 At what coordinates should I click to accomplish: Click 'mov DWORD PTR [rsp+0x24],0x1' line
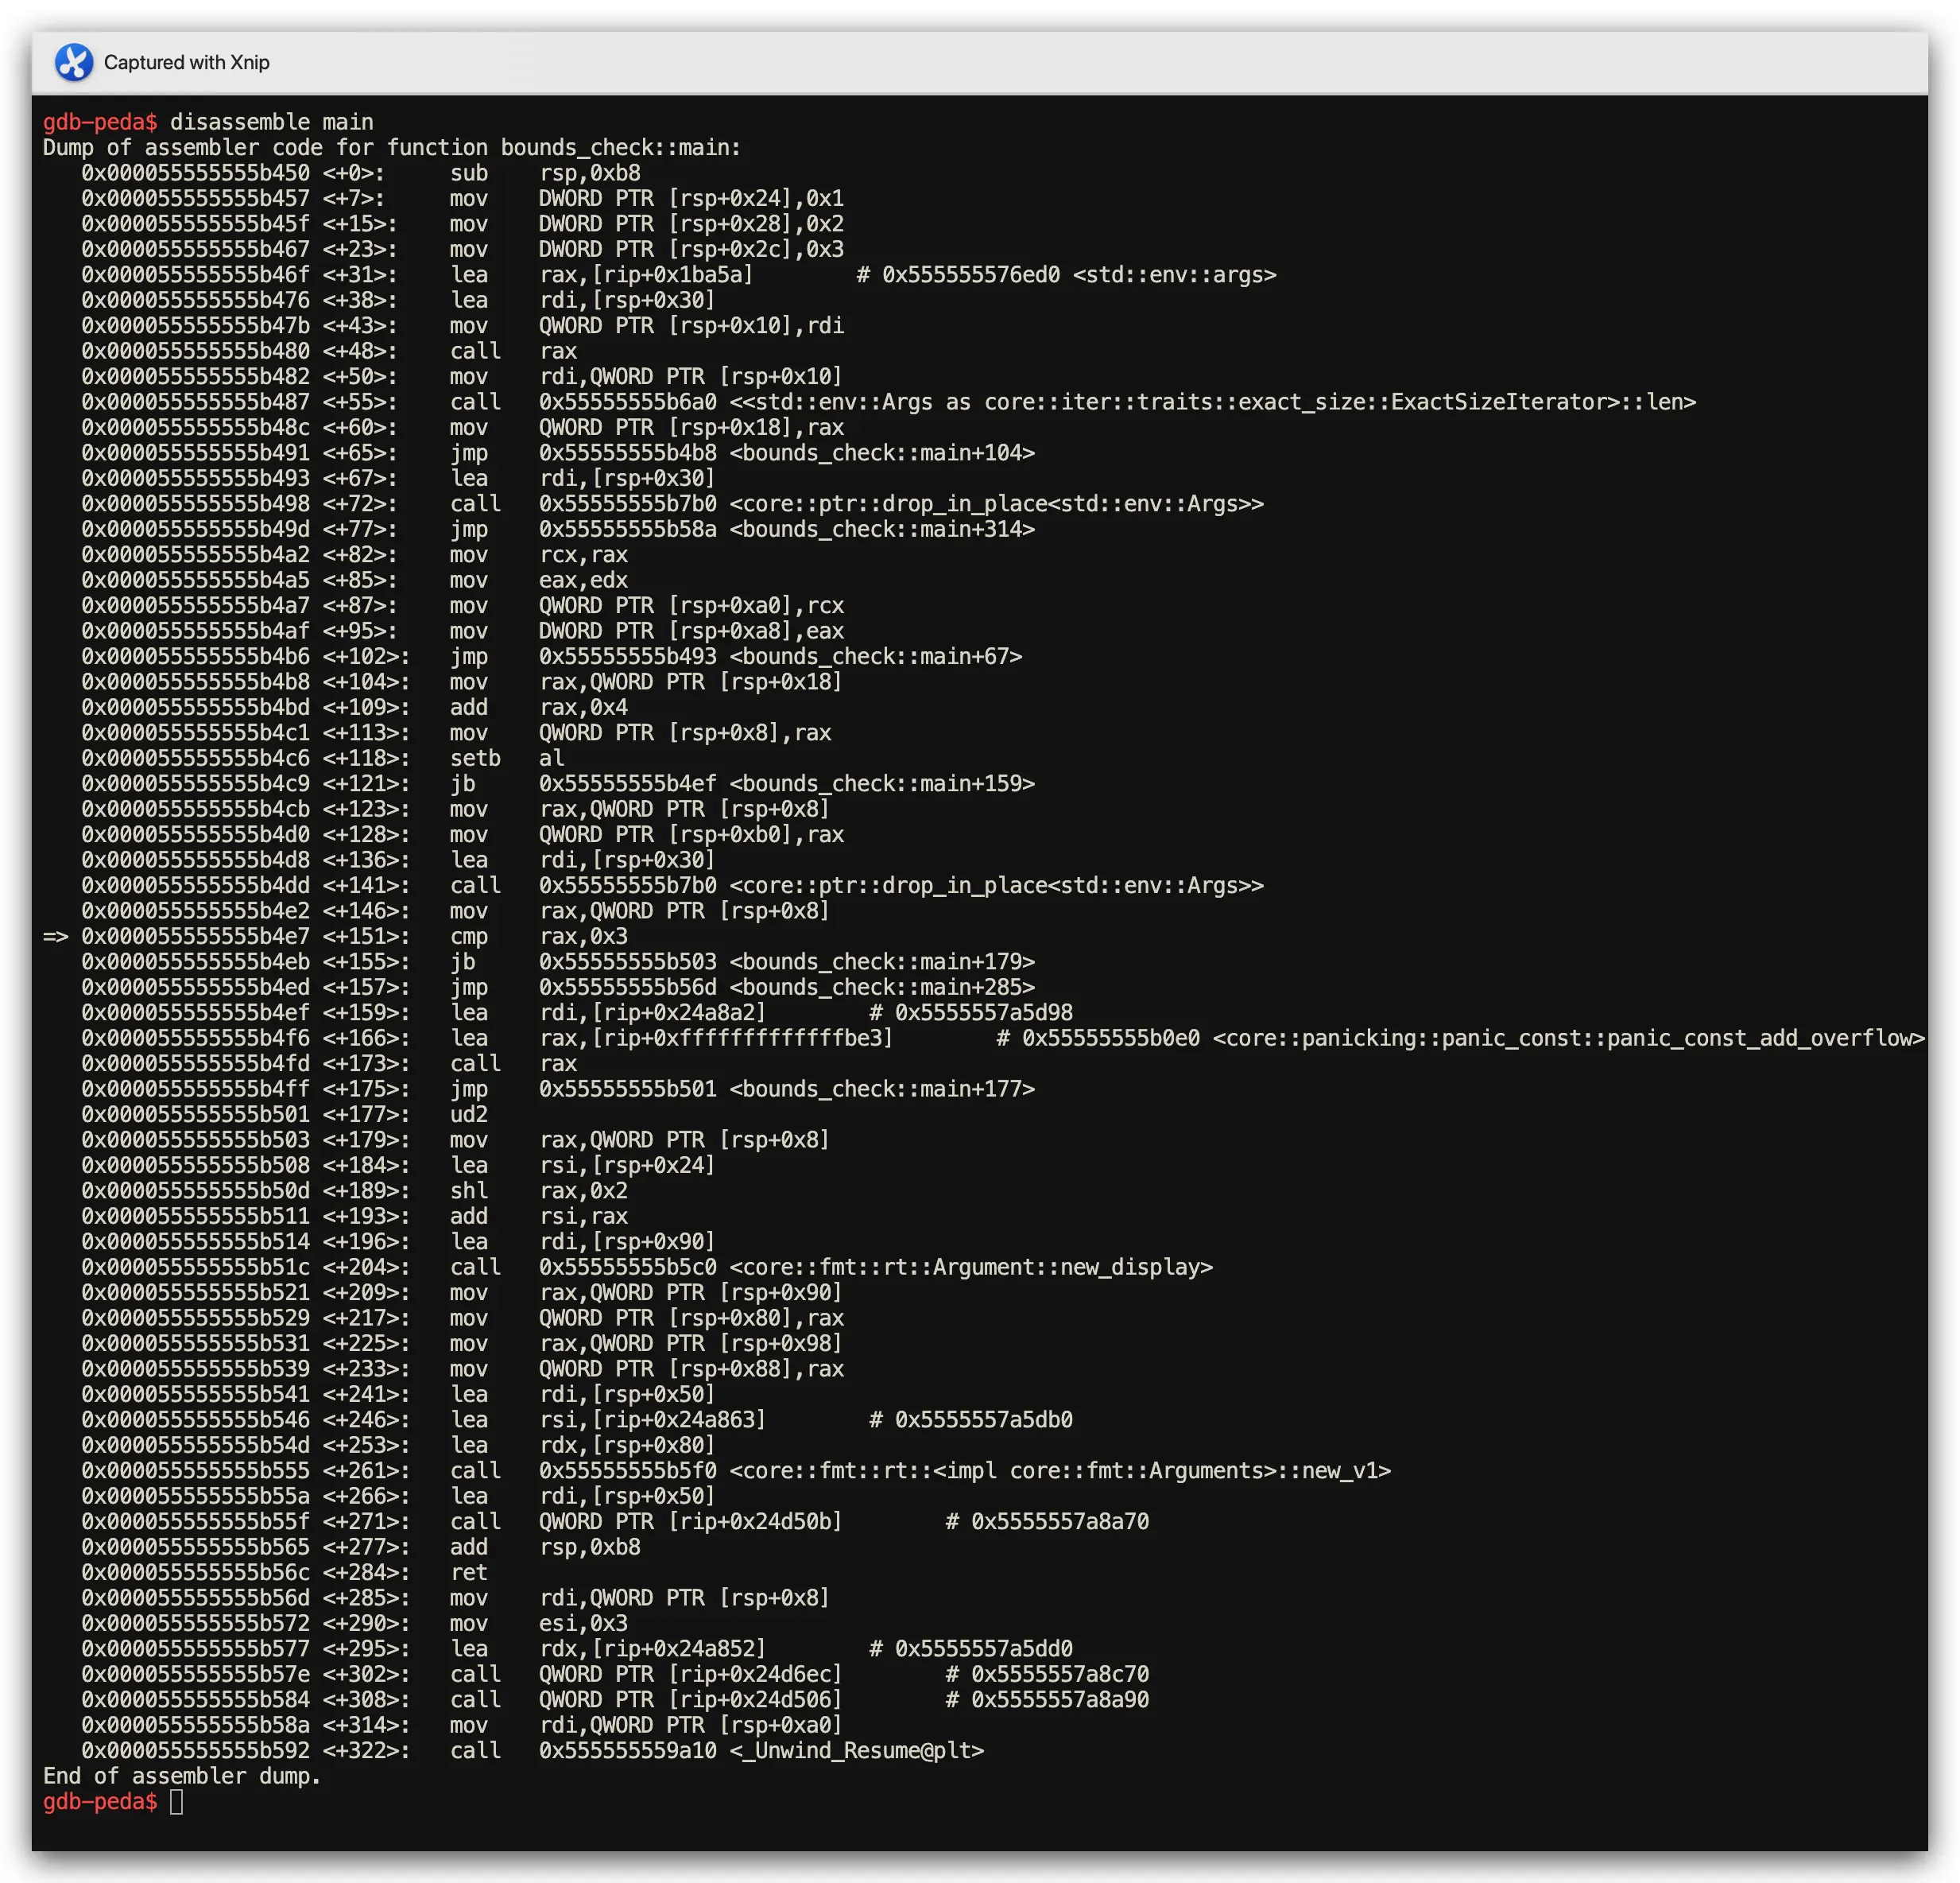[x=646, y=198]
